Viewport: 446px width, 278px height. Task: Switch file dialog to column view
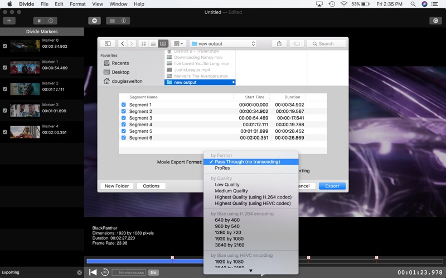163,43
